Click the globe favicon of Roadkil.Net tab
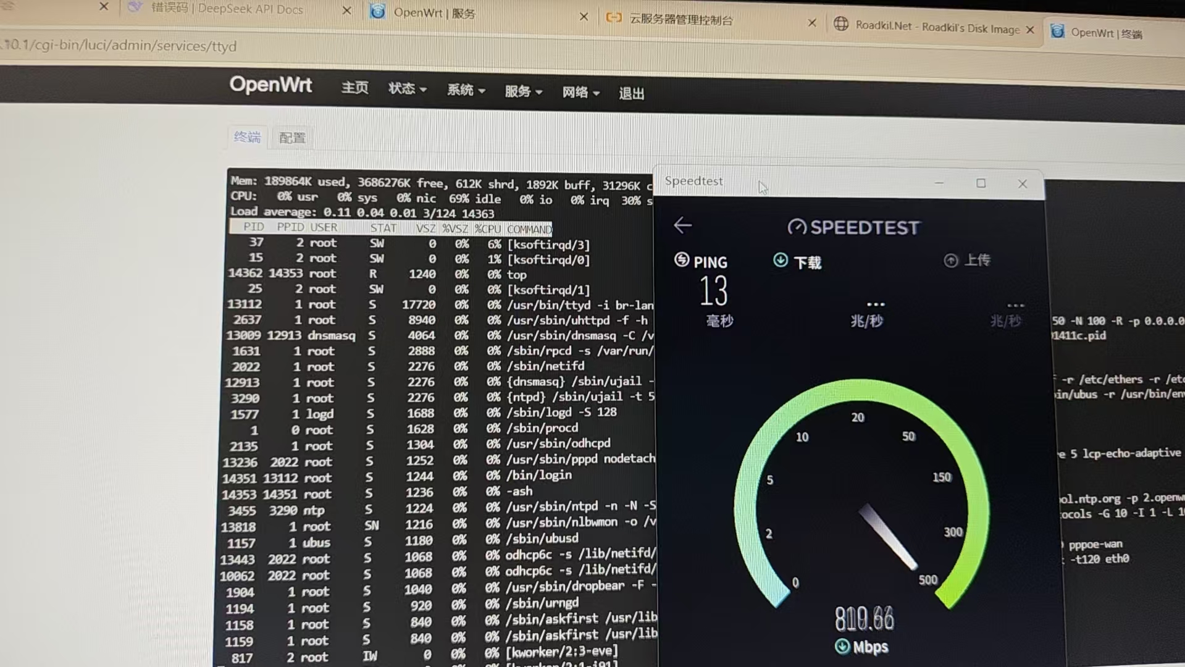The width and height of the screenshot is (1185, 667). click(x=840, y=24)
